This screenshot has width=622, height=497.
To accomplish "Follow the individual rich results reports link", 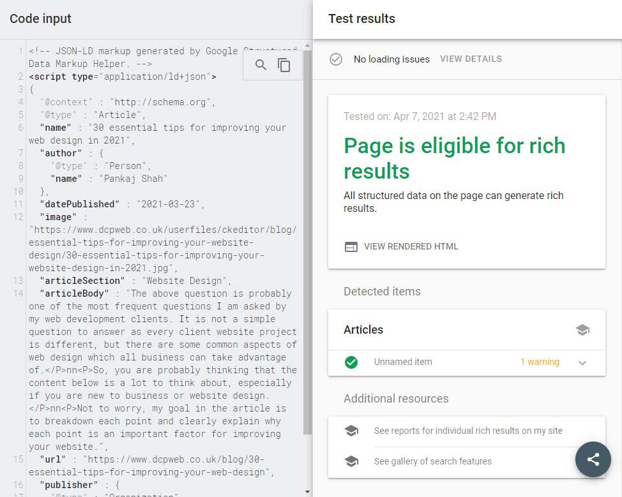I will 467,431.
